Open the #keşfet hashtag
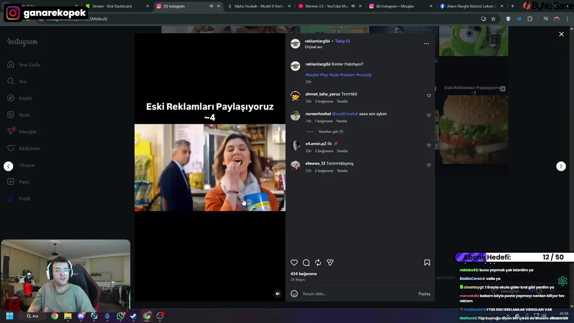 click(x=312, y=75)
